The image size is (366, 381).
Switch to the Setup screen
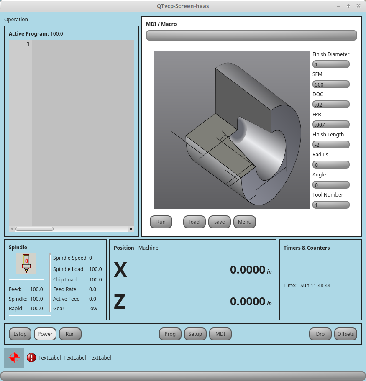(x=195, y=334)
